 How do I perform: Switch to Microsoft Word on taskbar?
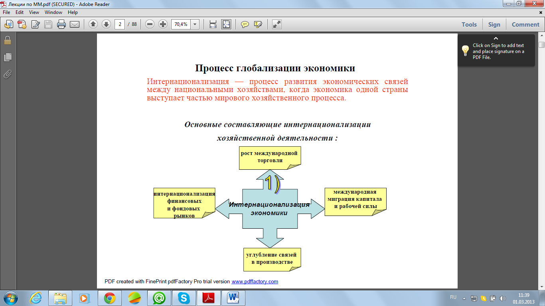click(x=233, y=298)
